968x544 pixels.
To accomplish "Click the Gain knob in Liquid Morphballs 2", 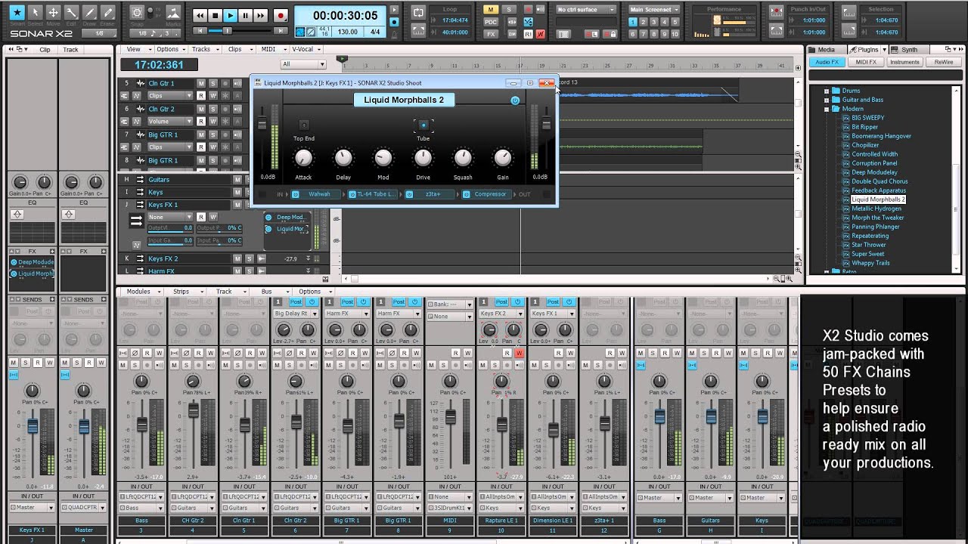I will click(x=503, y=157).
